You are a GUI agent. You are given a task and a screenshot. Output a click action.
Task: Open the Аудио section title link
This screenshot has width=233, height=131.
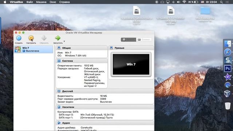pyautogui.click(x=66, y=123)
